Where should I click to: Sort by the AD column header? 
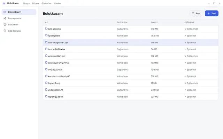point(46,22)
